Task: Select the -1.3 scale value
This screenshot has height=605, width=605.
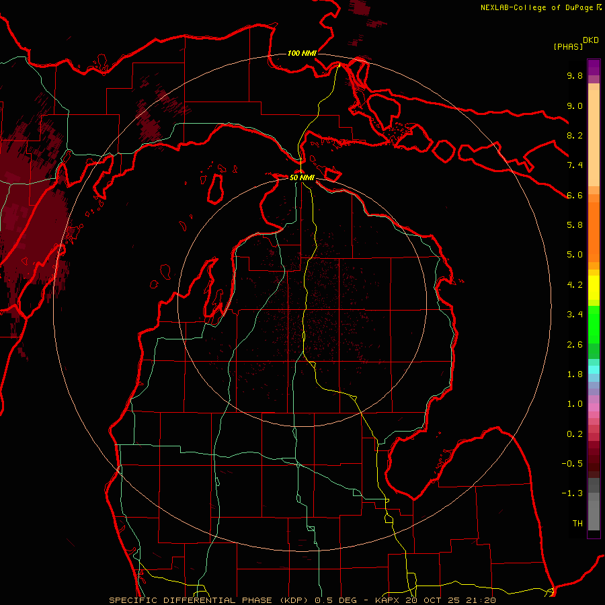Action: pos(572,493)
